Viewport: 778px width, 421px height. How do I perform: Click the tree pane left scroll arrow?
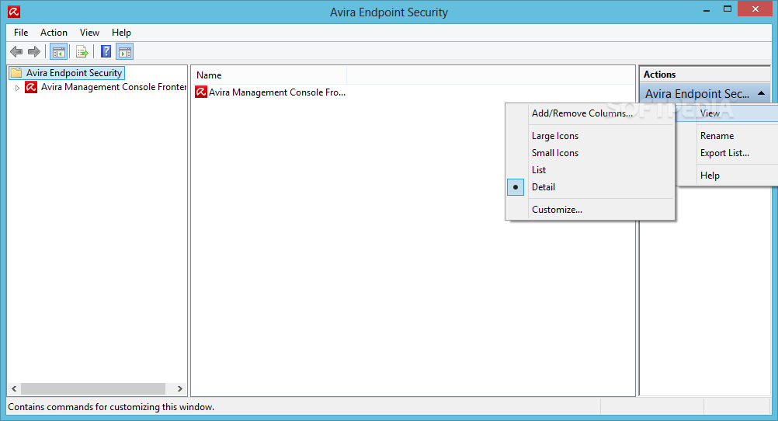click(14, 388)
